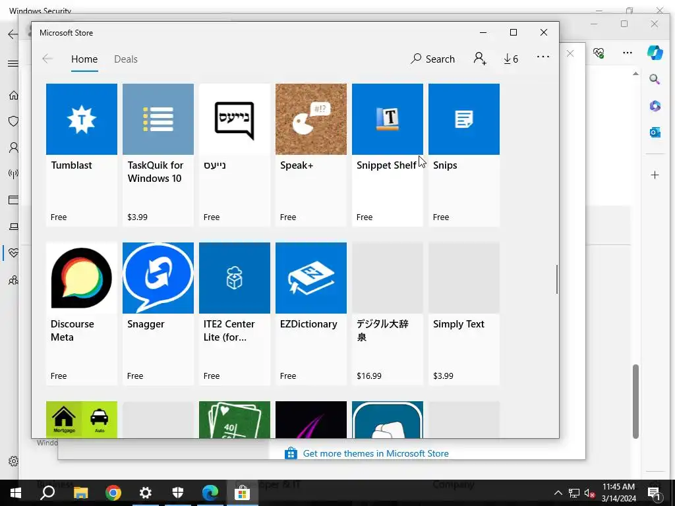675x506 pixels.
Task: Open Downloads and updates (6)
Action: 511,59
